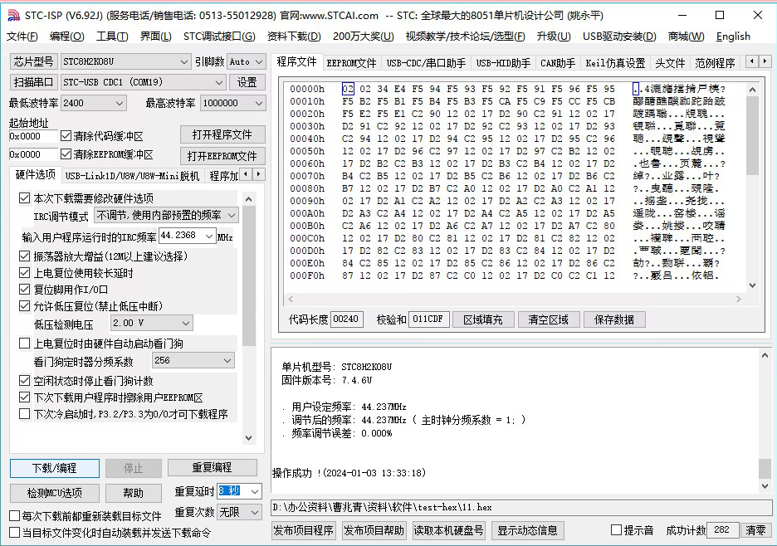Screen dimensions: 777x546
Task: Open IRC frequency dropdown showing 44.2368
Action: point(187,236)
